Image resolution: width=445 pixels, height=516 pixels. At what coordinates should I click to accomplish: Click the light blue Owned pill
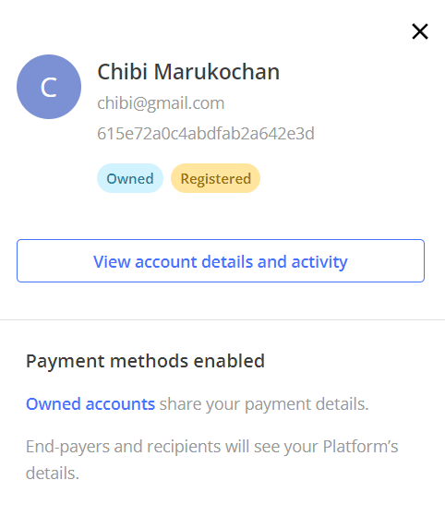point(130,178)
